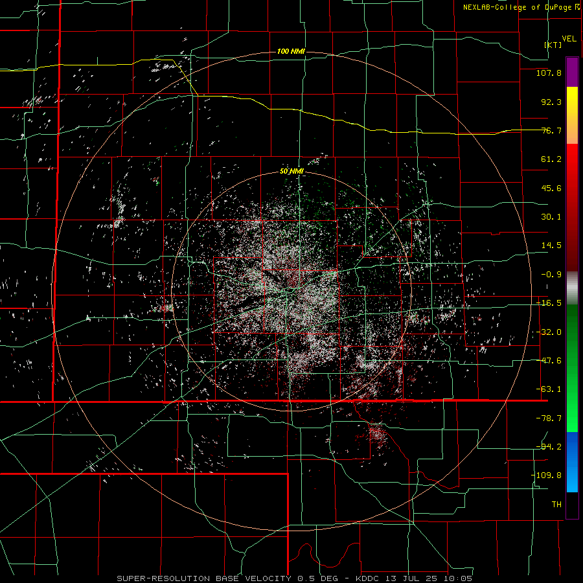Select the -32.0 velocity scale value
The image size is (583, 583).
(549, 332)
